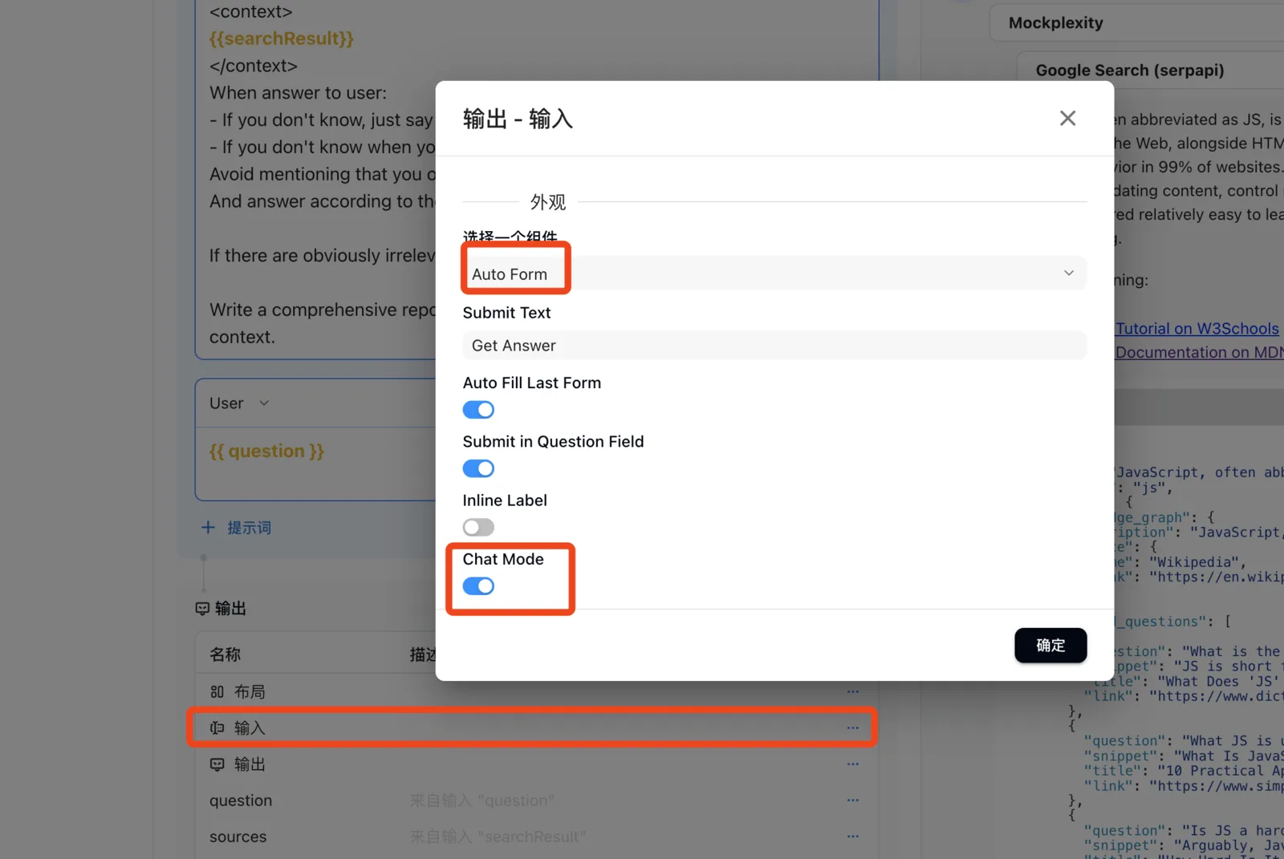Screen dimensions: 1284x859
Task: Click the 输入 form icon
Action: pos(217,728)
